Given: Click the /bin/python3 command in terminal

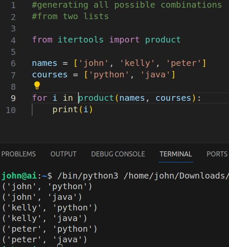Looking at the screenshot, I should pyautogui.click(x=88, y=176).
